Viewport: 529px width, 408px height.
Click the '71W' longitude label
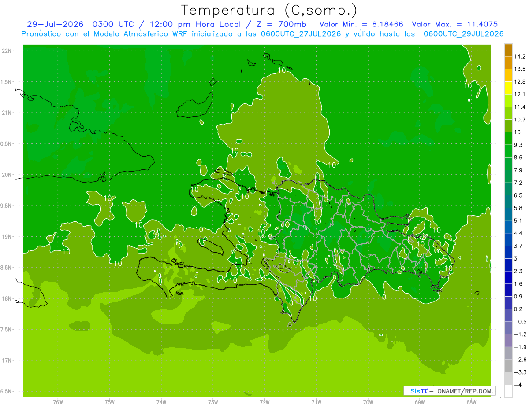point(316,402)
